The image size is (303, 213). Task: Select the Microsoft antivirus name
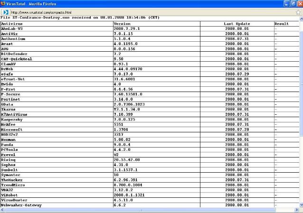tap(12, 130)
